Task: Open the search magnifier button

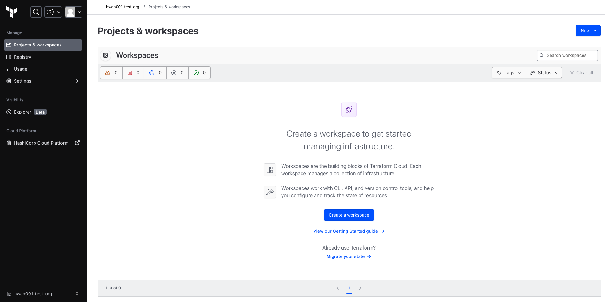Action: 36,12
